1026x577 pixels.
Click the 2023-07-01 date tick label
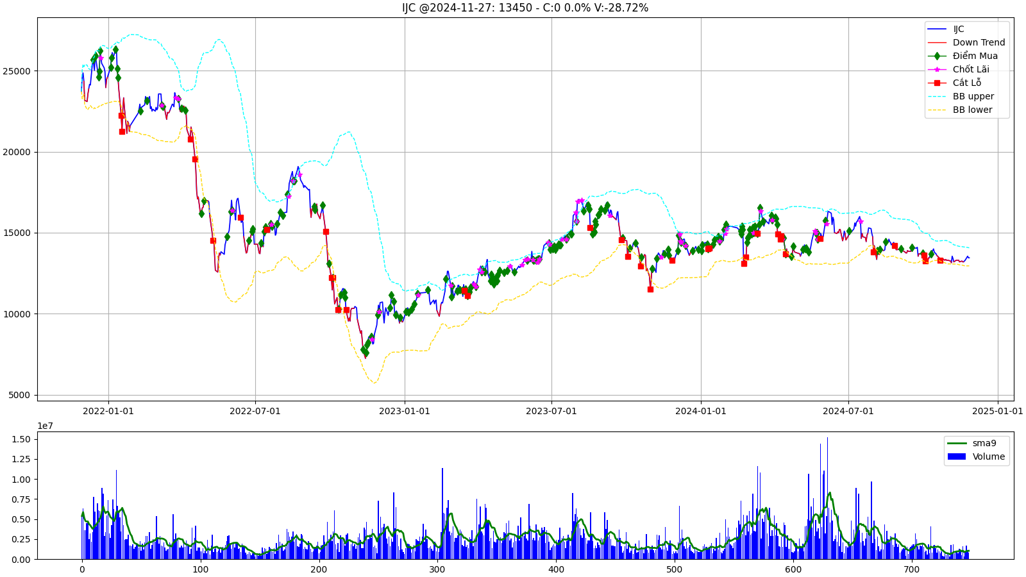551,411
